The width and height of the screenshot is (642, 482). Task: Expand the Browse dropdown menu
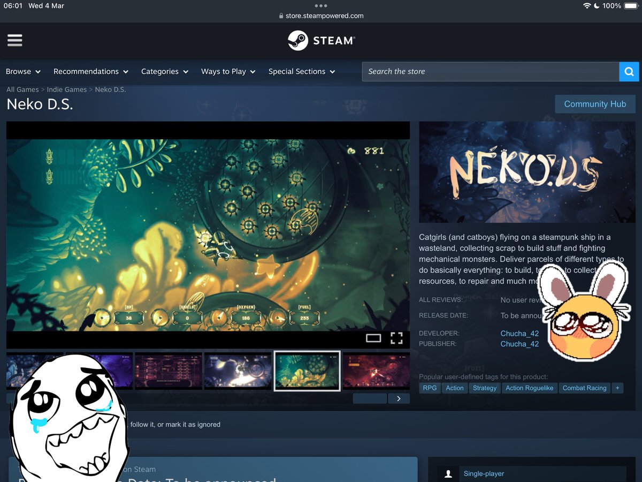click(23, 71)
